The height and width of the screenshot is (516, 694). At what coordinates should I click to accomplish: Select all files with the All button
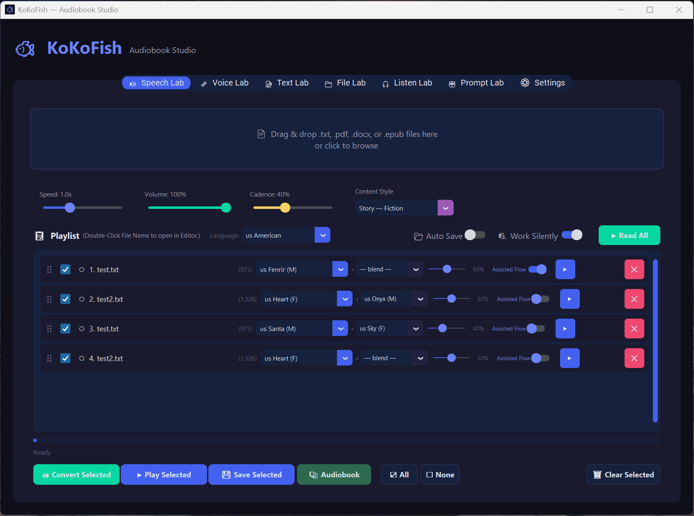coord(399,474)
